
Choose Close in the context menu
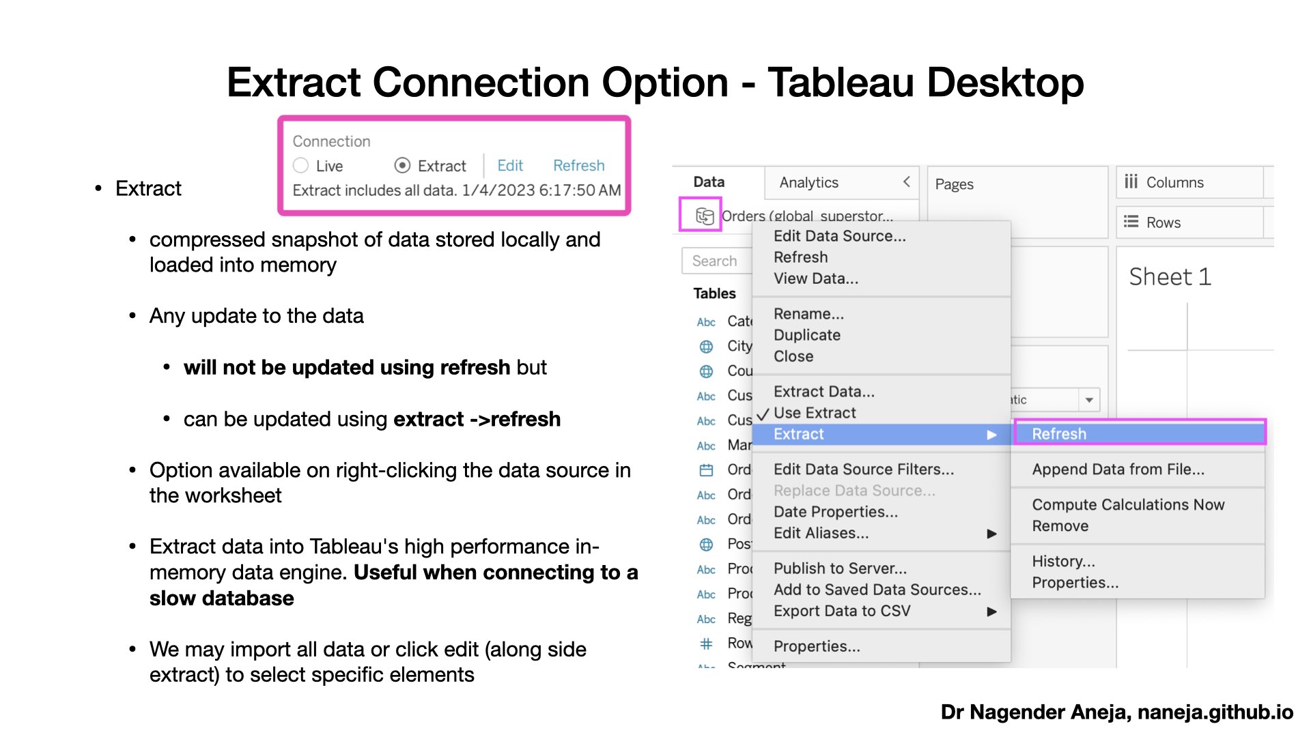[793, 356]
